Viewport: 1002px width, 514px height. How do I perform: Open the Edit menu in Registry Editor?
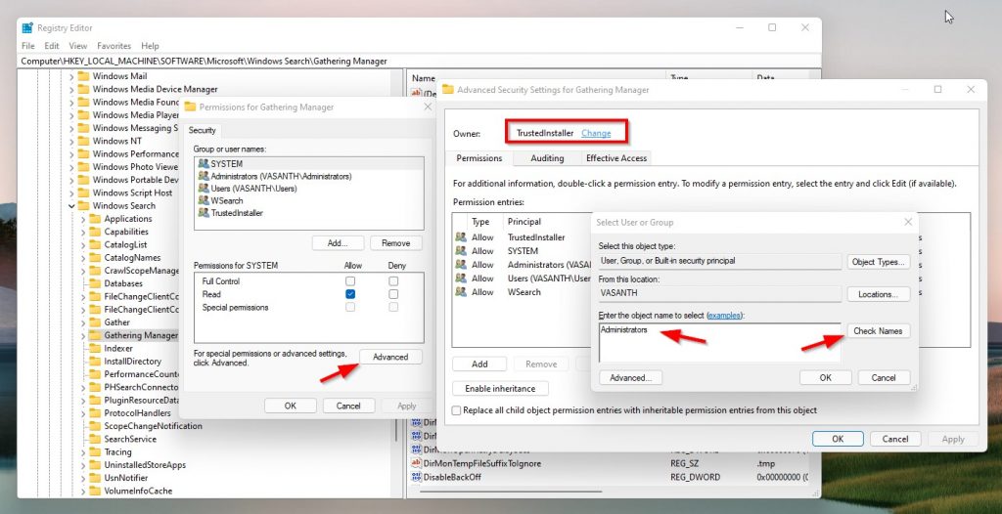pos(52,46)
